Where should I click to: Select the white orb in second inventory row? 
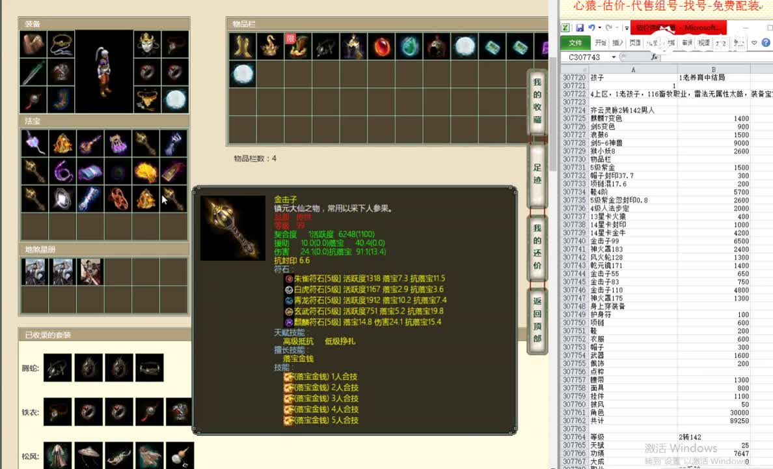coord(242,74)
